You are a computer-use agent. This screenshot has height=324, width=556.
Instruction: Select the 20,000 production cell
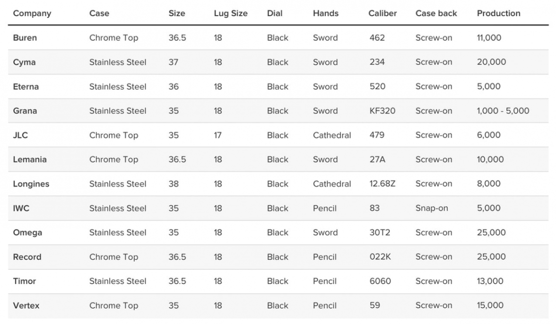(491, 62)
